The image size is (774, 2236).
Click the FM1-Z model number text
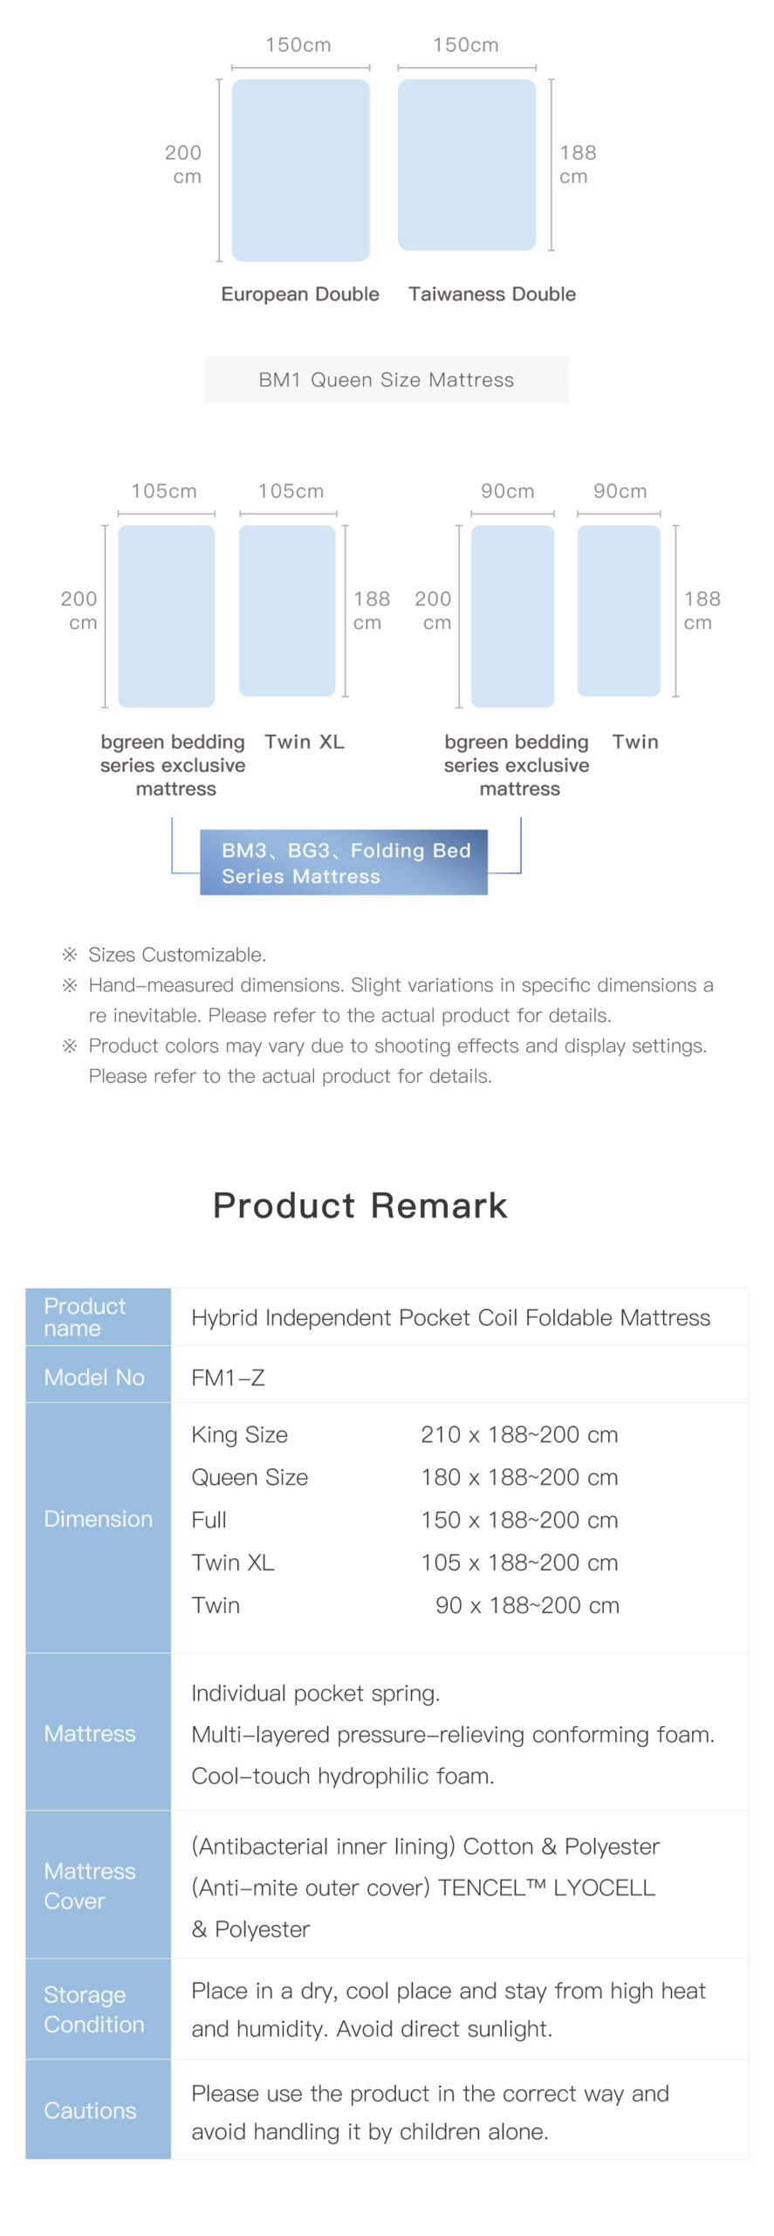click(228, 1377)
